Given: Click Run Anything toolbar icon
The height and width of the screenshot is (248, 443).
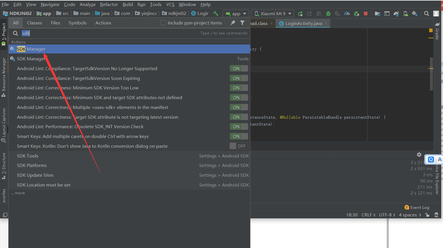Looking at the screenshot, I should pyautogui.click(x=387, y=14).
